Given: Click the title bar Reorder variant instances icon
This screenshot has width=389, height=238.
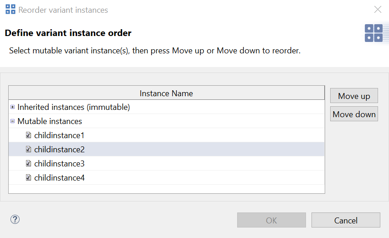Looking at the screenshot, I should pos(10,10).
